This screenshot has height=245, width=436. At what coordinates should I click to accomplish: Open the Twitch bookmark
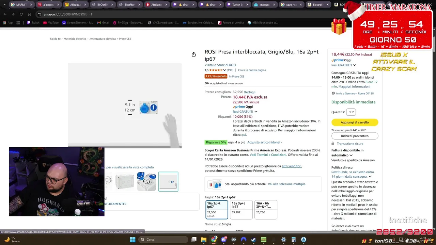[33, 23]
